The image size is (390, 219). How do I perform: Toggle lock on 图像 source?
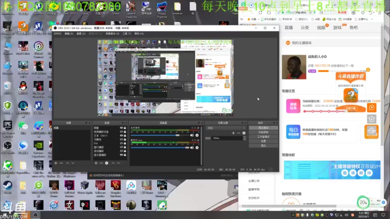click(125, 128)
